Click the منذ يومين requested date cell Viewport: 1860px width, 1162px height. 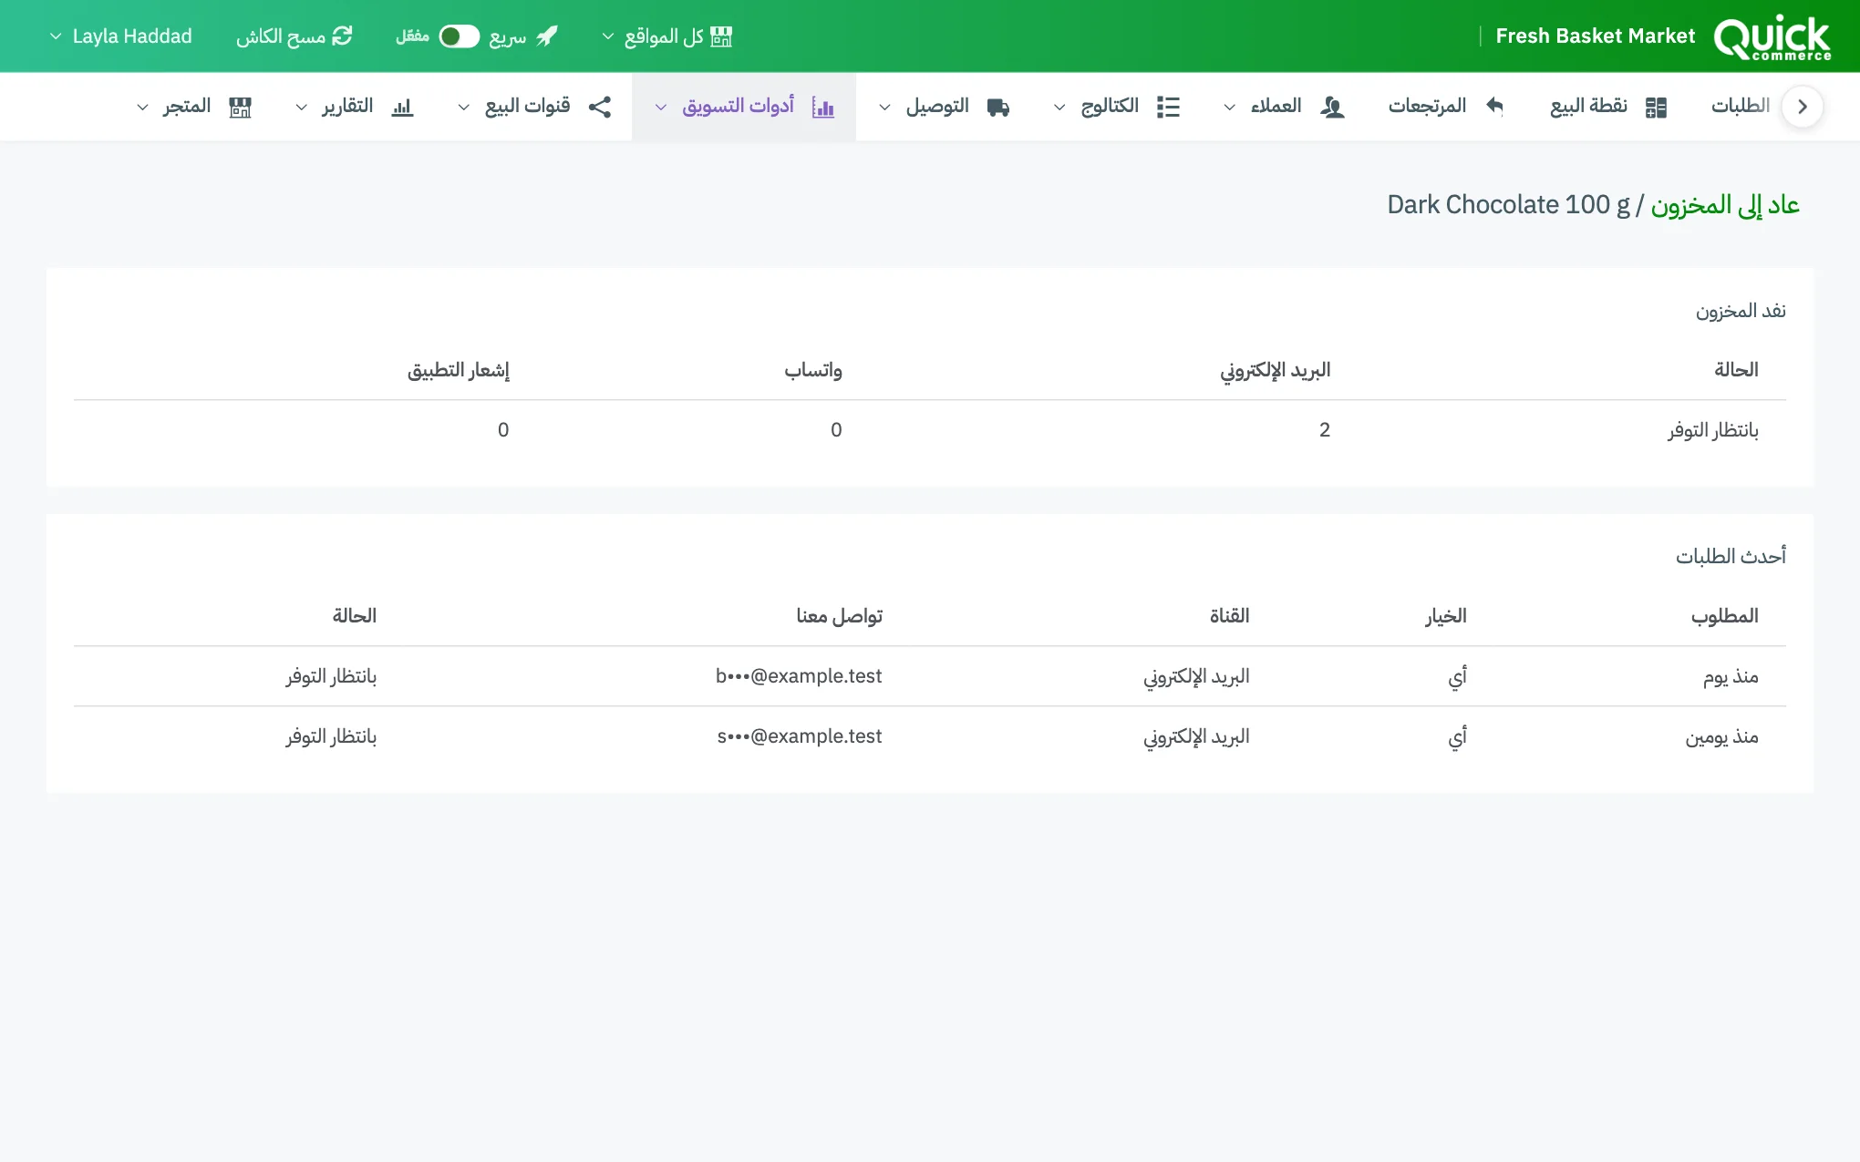click(x=1721, y=736)
